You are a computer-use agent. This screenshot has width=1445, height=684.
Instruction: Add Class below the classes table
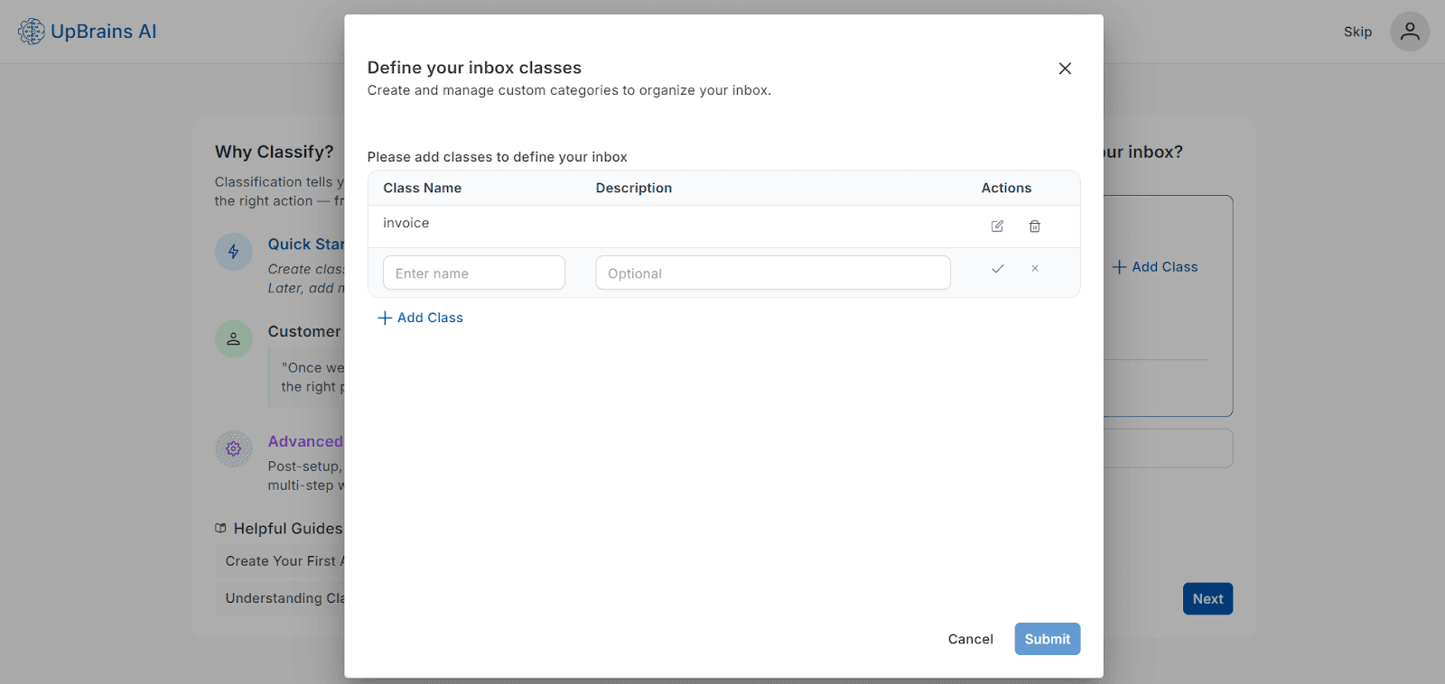(x=420, y=318)
